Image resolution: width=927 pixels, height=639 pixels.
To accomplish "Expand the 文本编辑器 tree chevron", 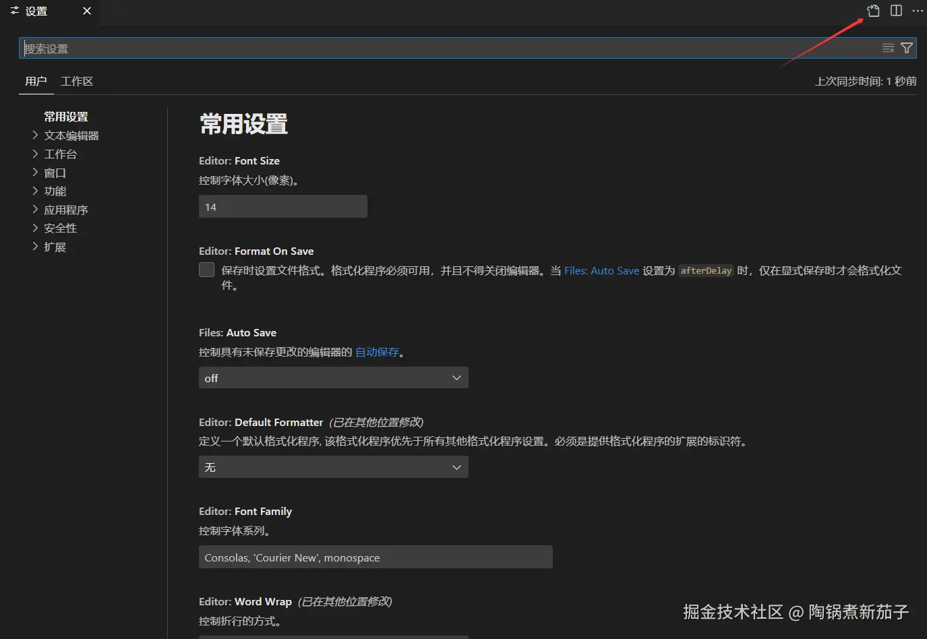I will (x=35, y=135).
